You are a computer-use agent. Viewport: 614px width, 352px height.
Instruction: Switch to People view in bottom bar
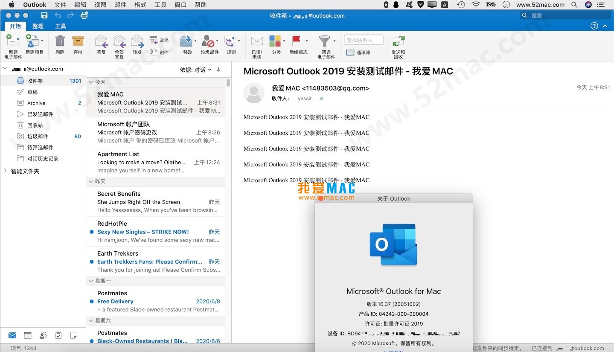43,335
